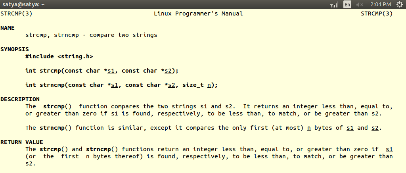Image resolution: width=406 pixels, height=173 pixels.
Task: Click underlined s2 on the last line
Action: 29,163
